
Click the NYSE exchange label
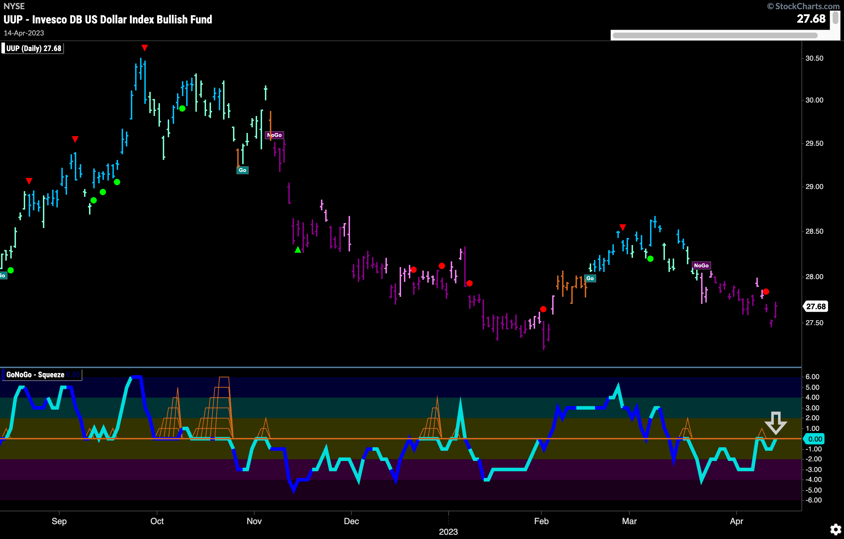click(14, 6)
